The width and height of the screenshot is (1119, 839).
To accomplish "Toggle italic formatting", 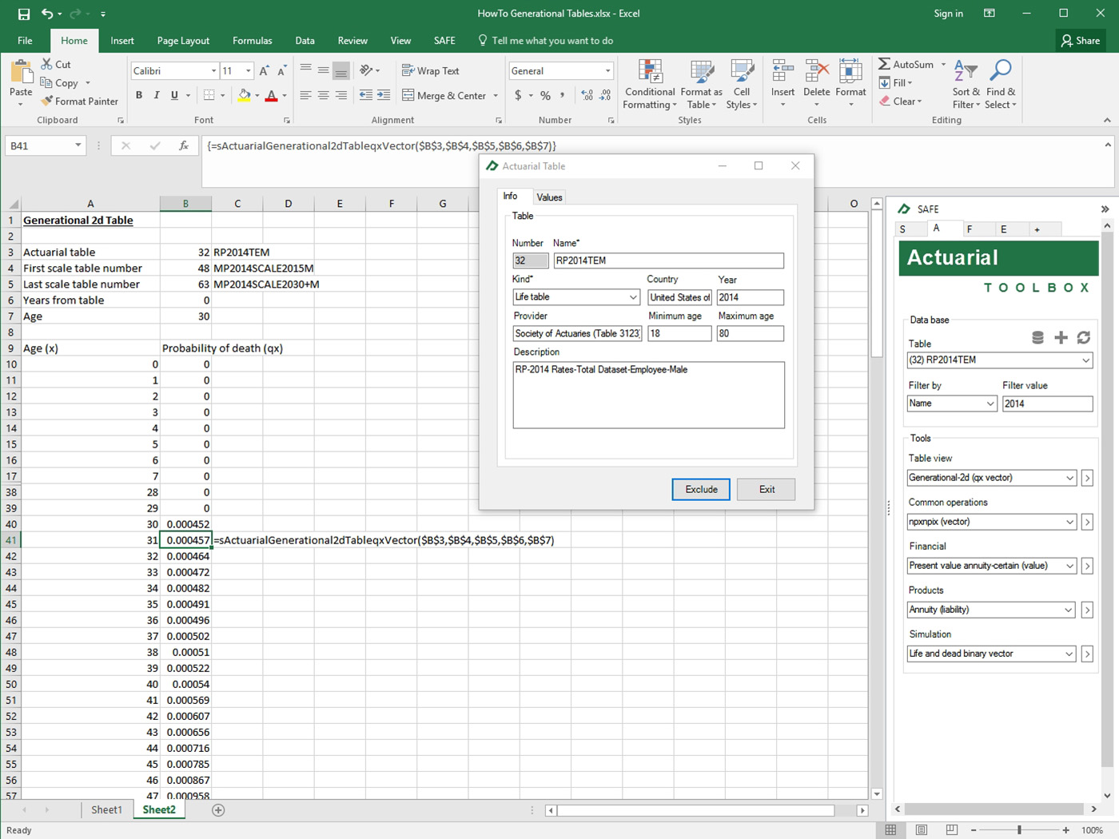I will (157, 95).
